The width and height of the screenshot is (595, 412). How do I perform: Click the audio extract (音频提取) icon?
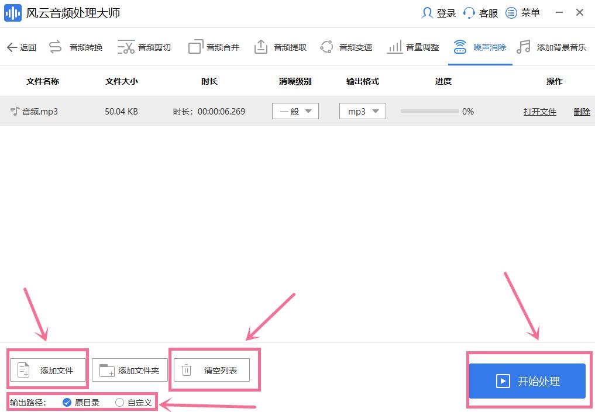[x=261, y=47]
